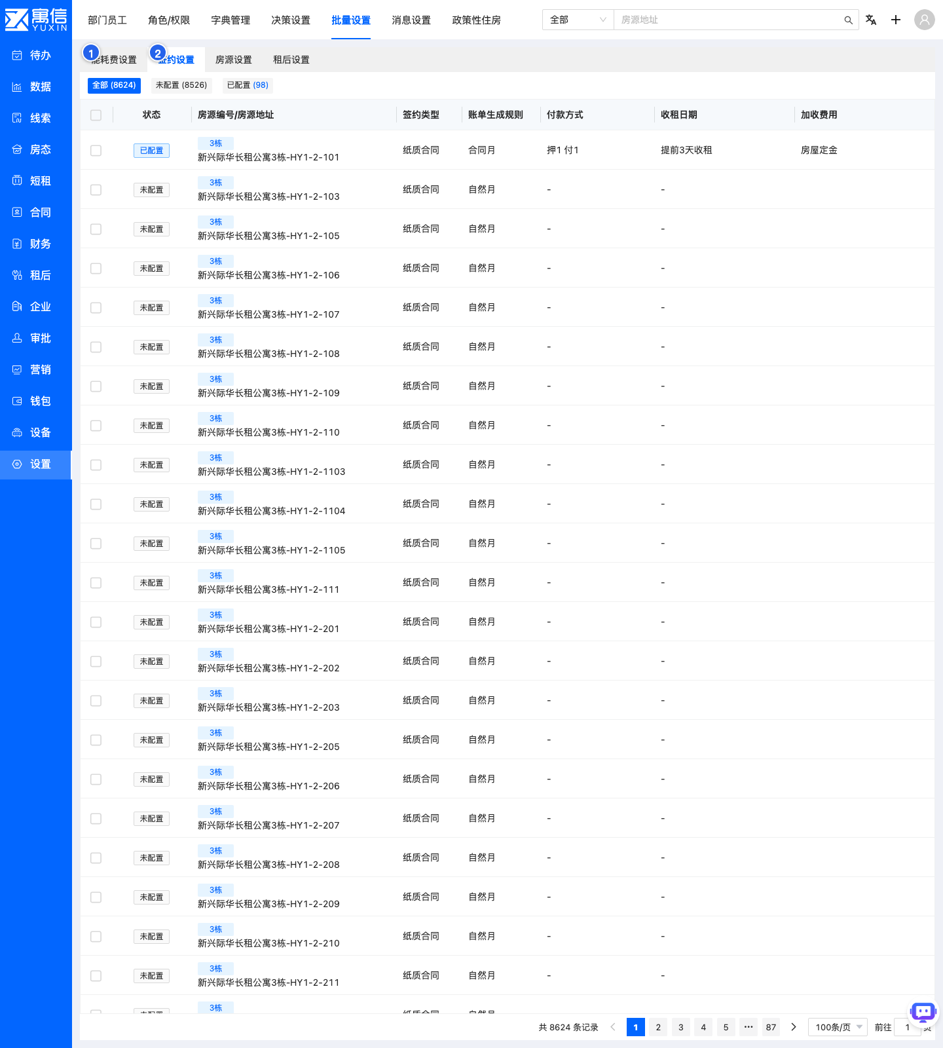
Task: Filter by 全部 (8624)
Action: (114, 85)
